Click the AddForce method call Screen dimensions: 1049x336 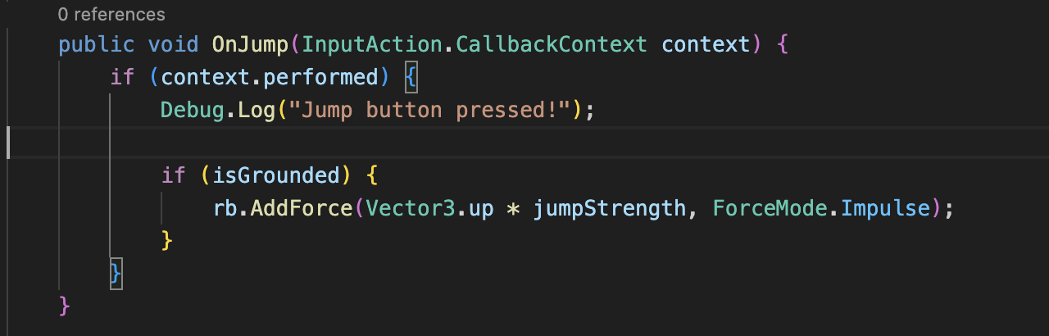point(302,208)
